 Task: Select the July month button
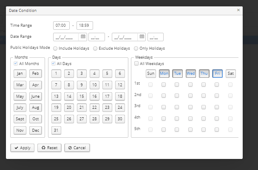20,108
